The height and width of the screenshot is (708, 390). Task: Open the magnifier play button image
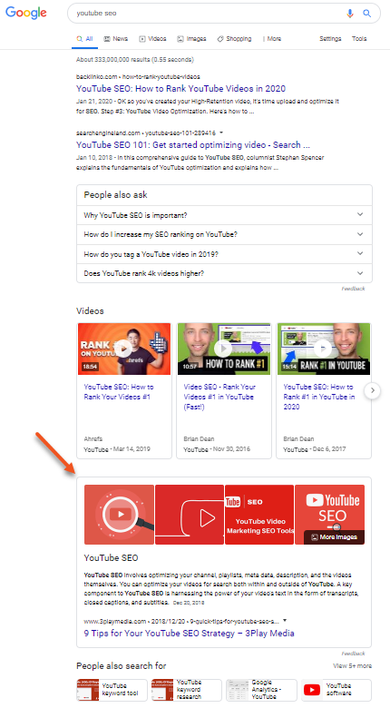pos(119,515)
